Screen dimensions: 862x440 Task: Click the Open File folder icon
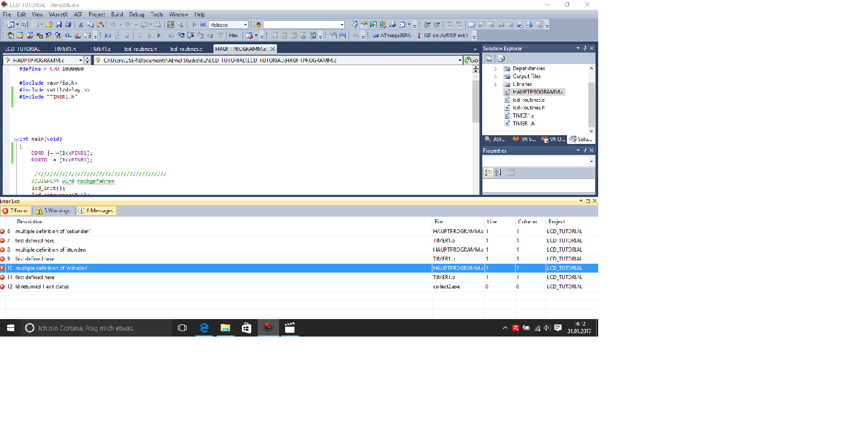click(49, 25)
